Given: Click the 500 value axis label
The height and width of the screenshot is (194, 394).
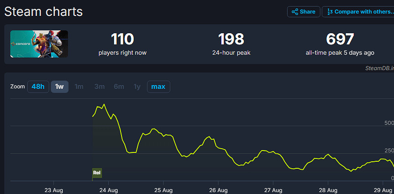Looking at the screenshot, I should [x=389, y=123].
